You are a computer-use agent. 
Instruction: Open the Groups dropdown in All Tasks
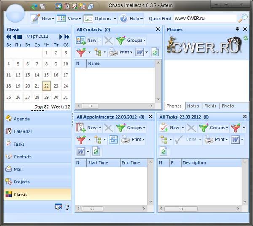216,128
